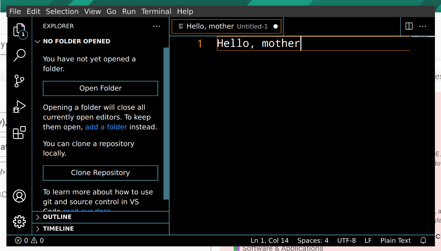Open editor More Actions ellipsis
The height and width of the screenshot is (251, 441).
click(x=423, y=26)
